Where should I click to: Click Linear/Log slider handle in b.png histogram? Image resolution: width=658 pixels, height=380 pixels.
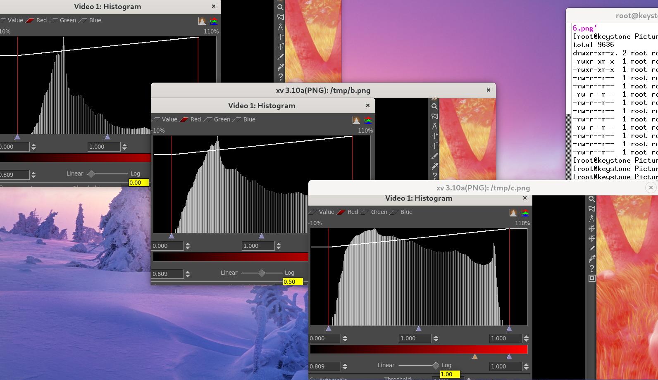262,273
